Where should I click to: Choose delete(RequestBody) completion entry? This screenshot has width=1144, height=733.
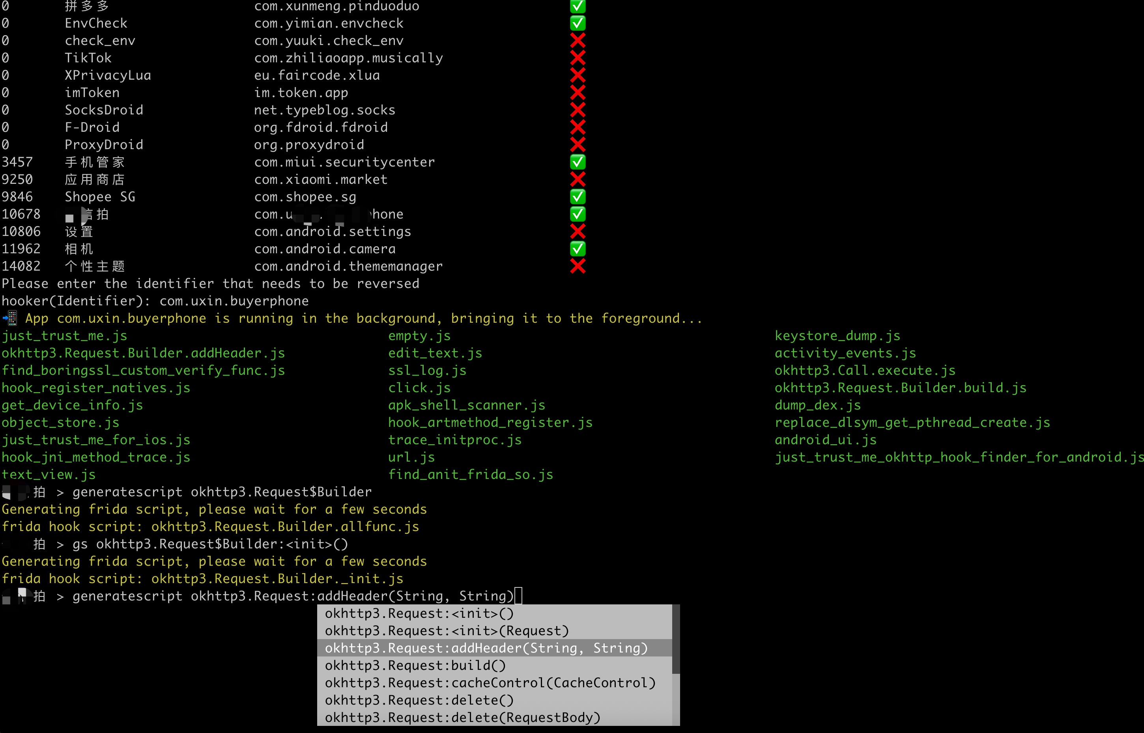462,717
